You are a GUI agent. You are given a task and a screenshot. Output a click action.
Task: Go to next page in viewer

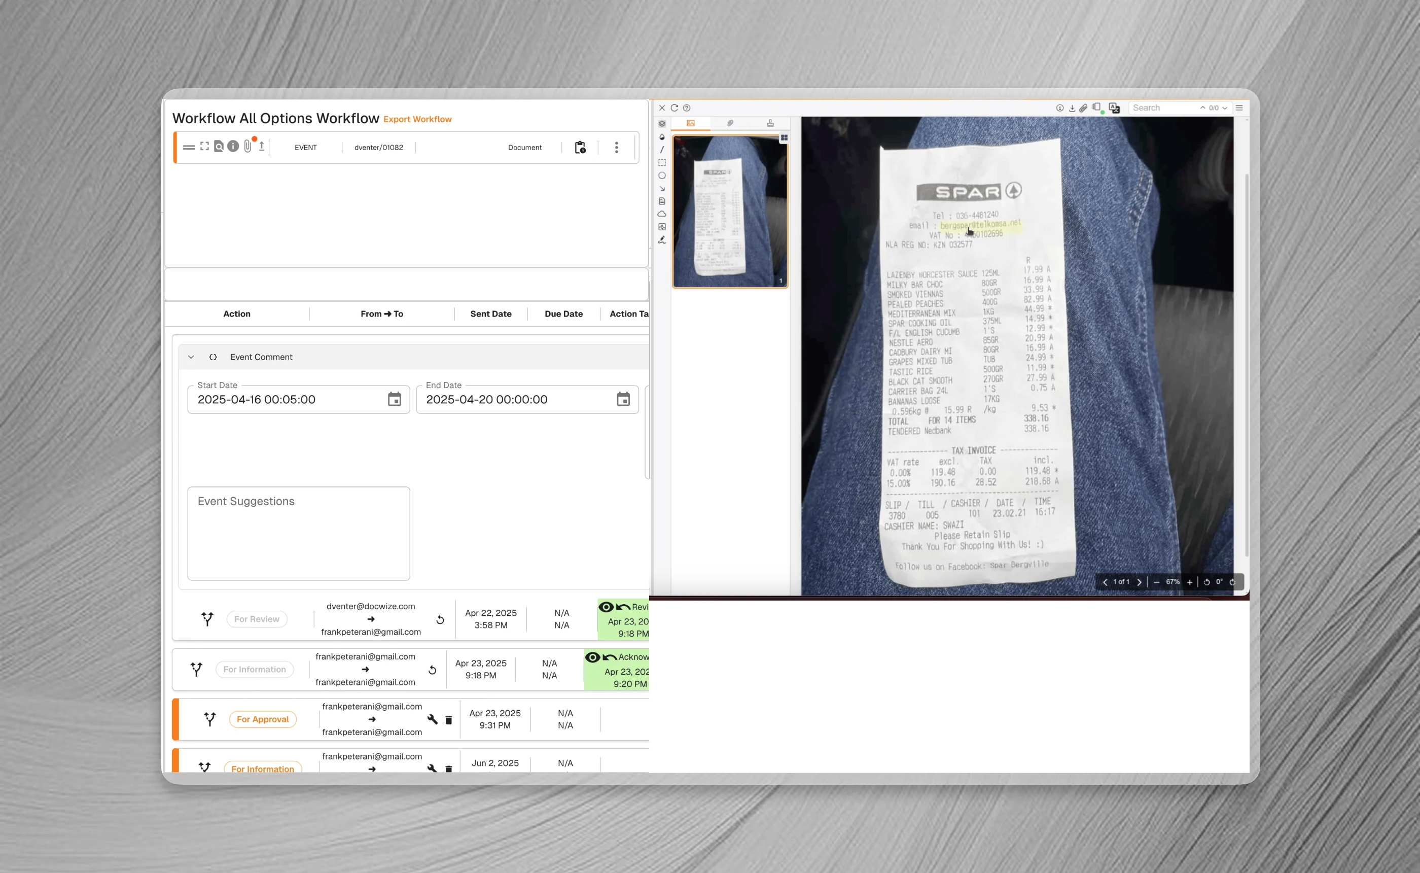[1139, 582]
